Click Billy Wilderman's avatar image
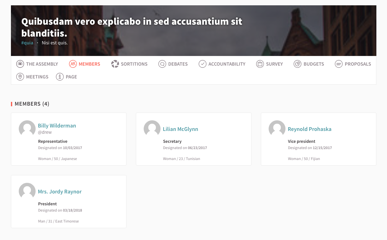387x240 pixels. (27, 128)
